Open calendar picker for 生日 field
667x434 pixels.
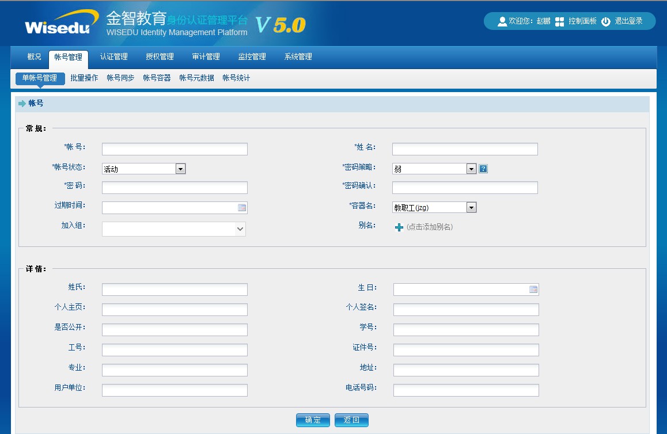(x=533, y=290)
